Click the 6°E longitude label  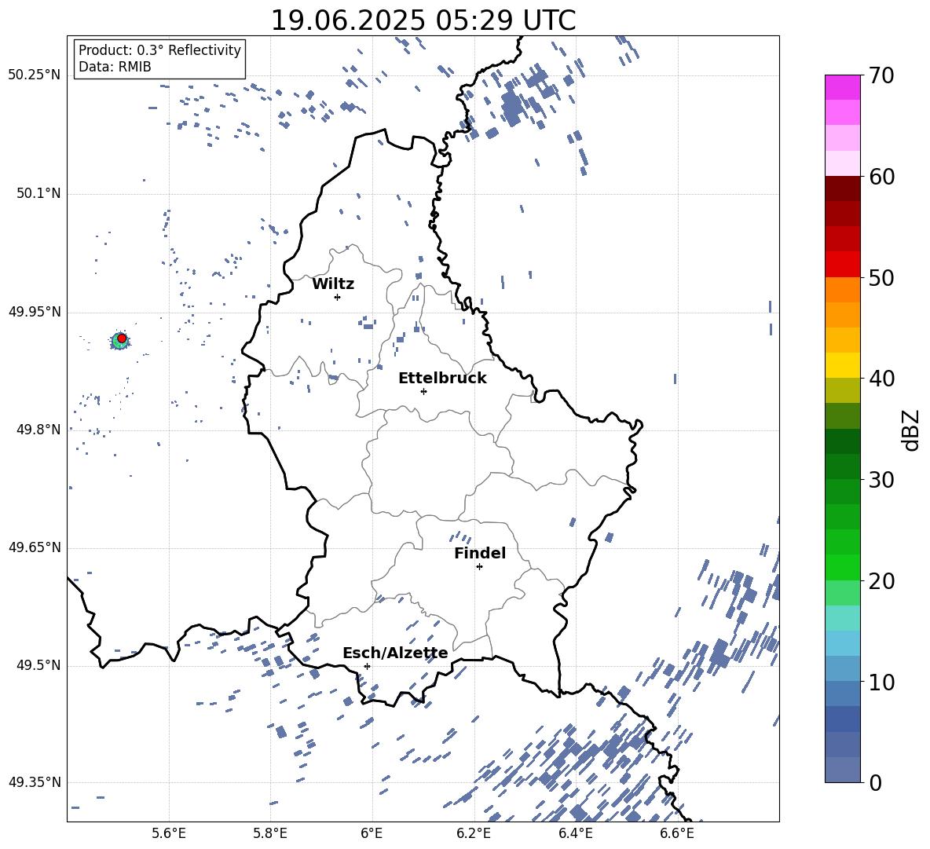point(372,833)
